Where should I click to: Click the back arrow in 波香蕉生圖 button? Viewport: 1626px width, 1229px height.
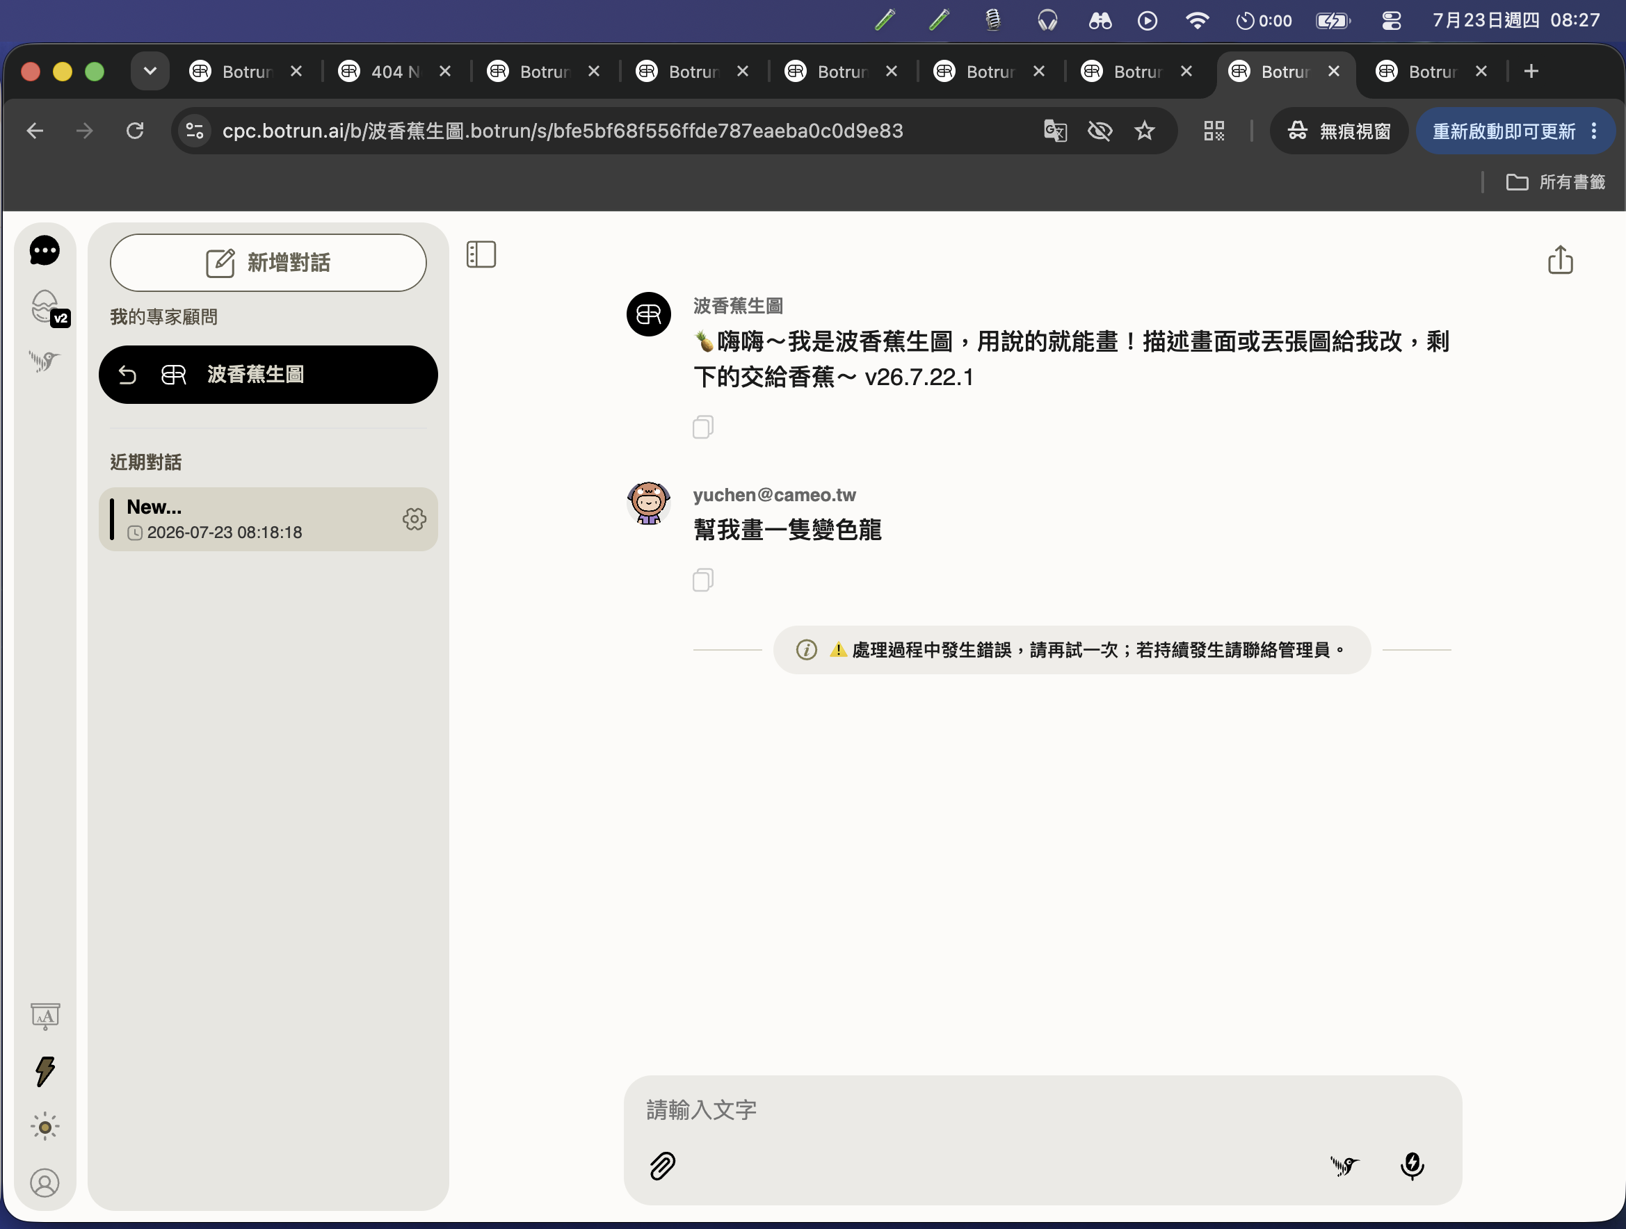pyautogui.click(x=127, y=375)
